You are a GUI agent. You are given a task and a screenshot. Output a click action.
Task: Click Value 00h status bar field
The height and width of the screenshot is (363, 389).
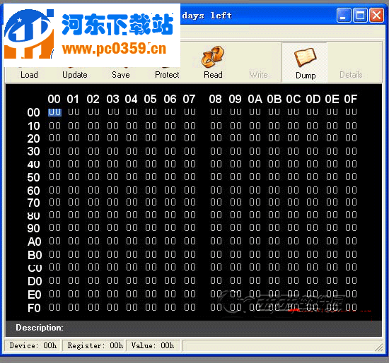[153, 345]
